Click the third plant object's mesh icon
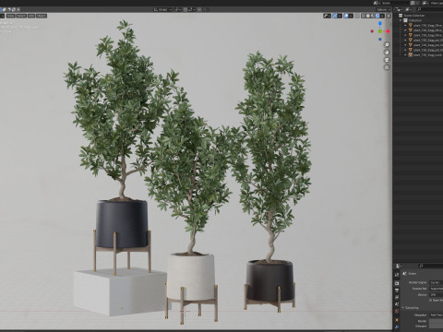The image size is (443, 332). pyautogui.click(x=411, y=35)
